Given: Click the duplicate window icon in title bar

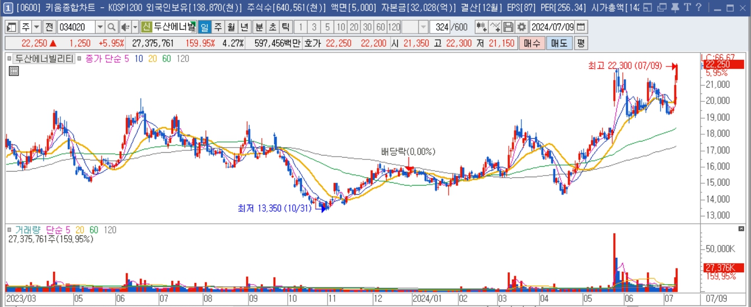Looking at the screenshot, I should (x=661, y=8).
